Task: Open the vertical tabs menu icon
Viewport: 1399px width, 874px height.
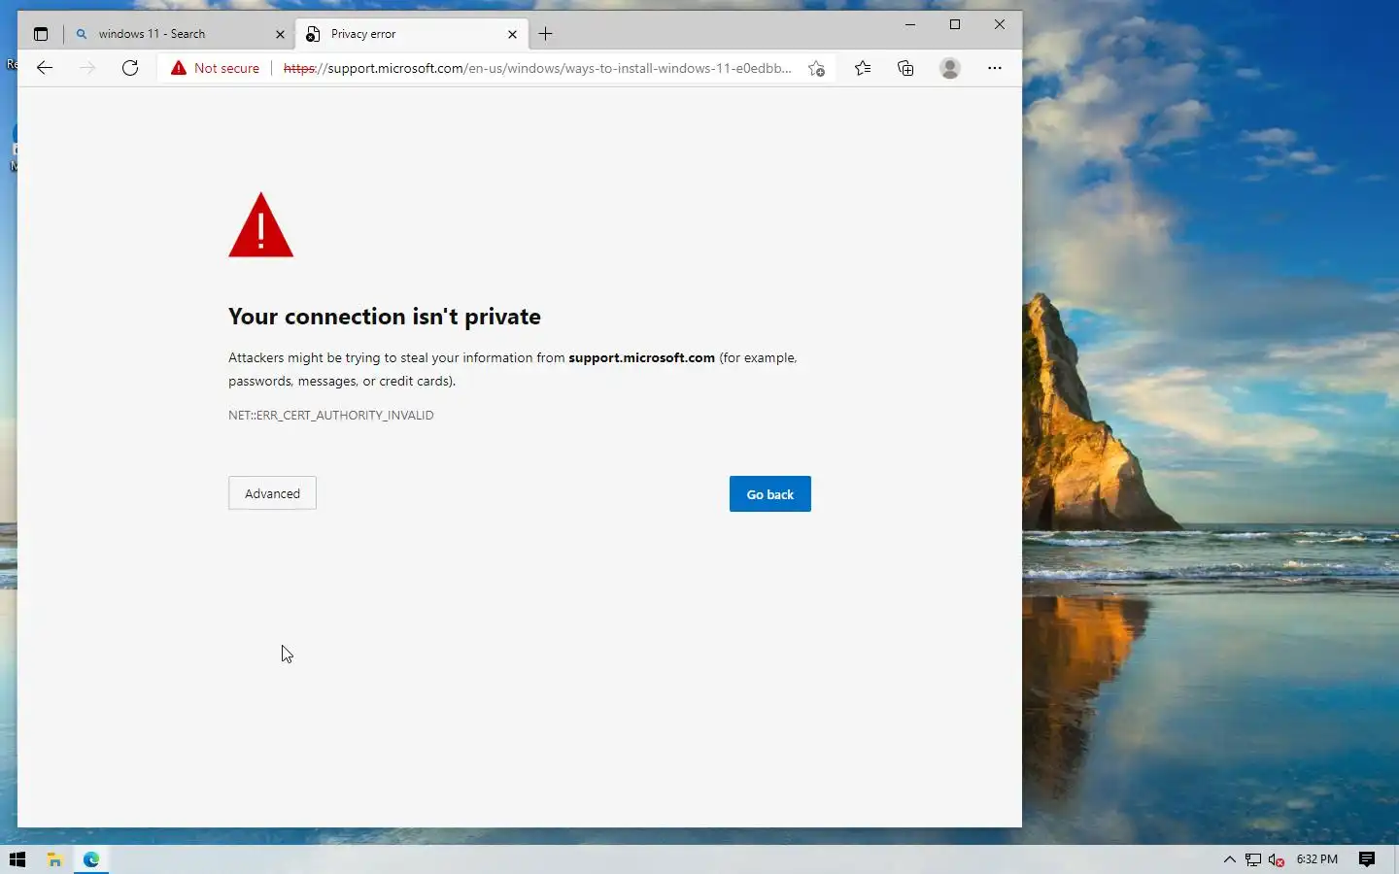Action: pyautogui.click(x=41, y=34)
